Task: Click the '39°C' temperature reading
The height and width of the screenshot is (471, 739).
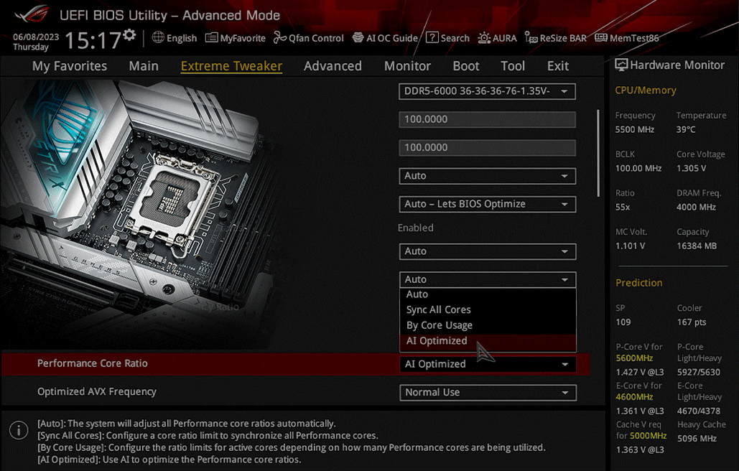Action: [x=686, y=129]
